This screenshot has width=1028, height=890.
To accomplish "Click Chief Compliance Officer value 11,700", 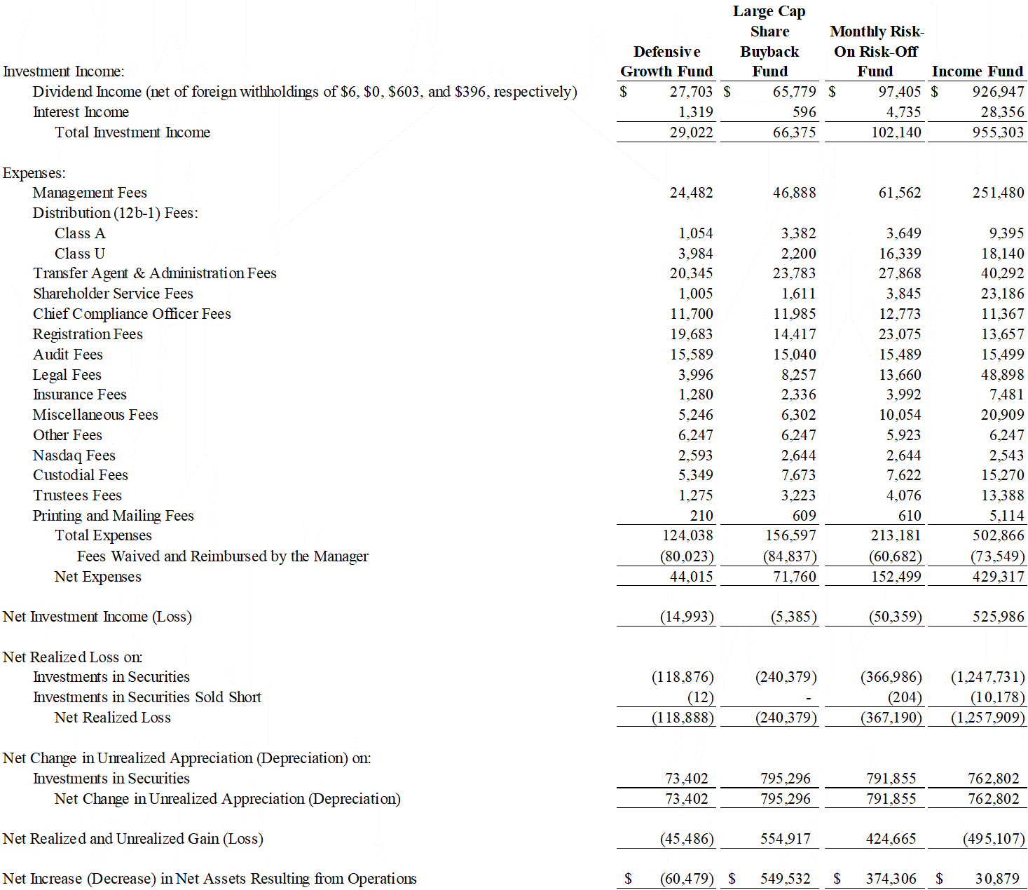I will pyautogui.click(x=691, y=314).
